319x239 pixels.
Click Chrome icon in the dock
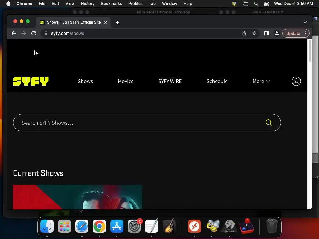(x=99, y=226)
